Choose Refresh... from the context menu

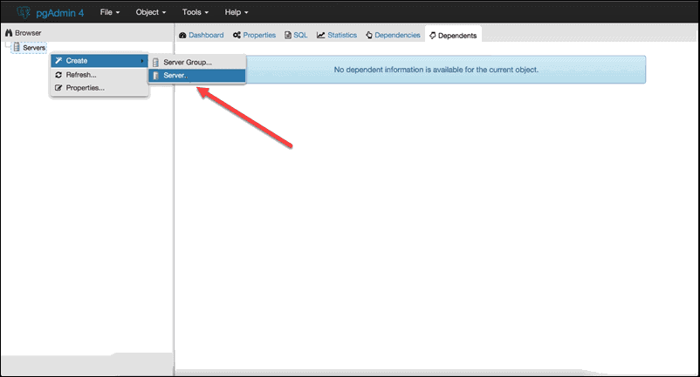coord(100,75)
